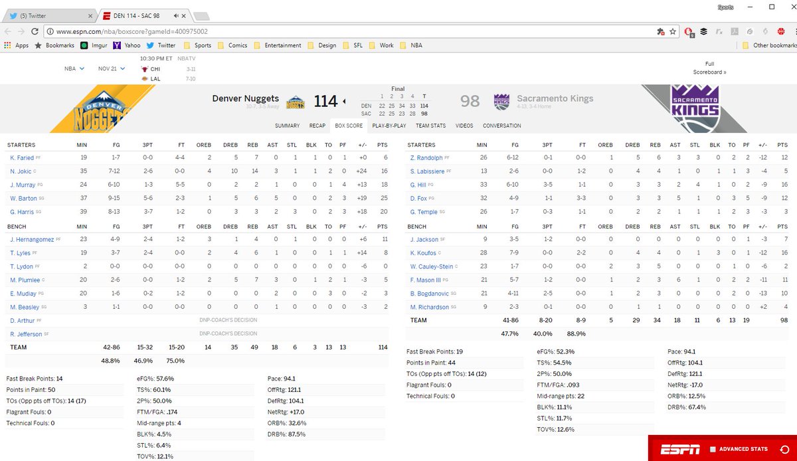
Task: Open the Imgur bookmark
Action: tap(93, 46)
